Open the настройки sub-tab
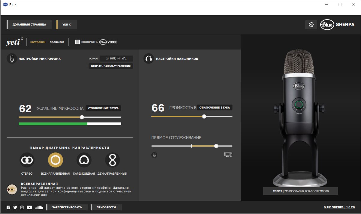The width and height of the screenshot is (361, 214). pos(38,42)
